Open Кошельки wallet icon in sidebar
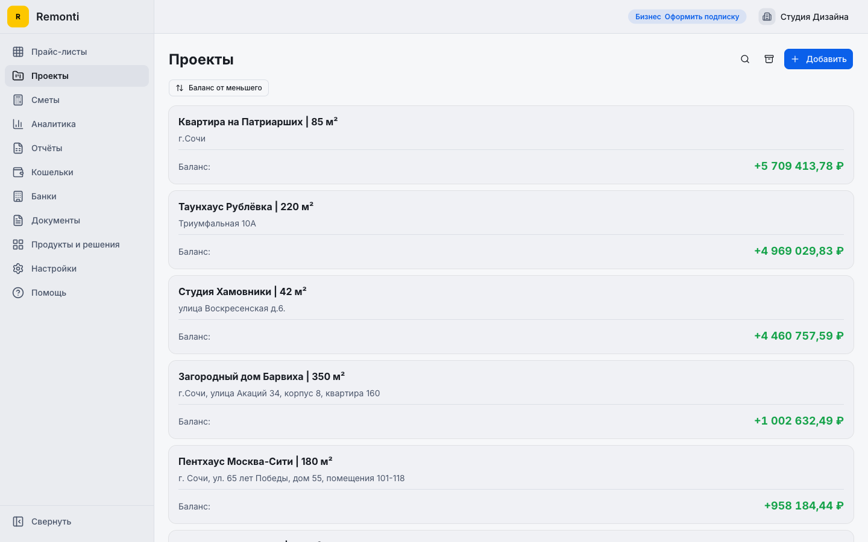The height and width of the screenshot is (542, 868). click(18, 172)
